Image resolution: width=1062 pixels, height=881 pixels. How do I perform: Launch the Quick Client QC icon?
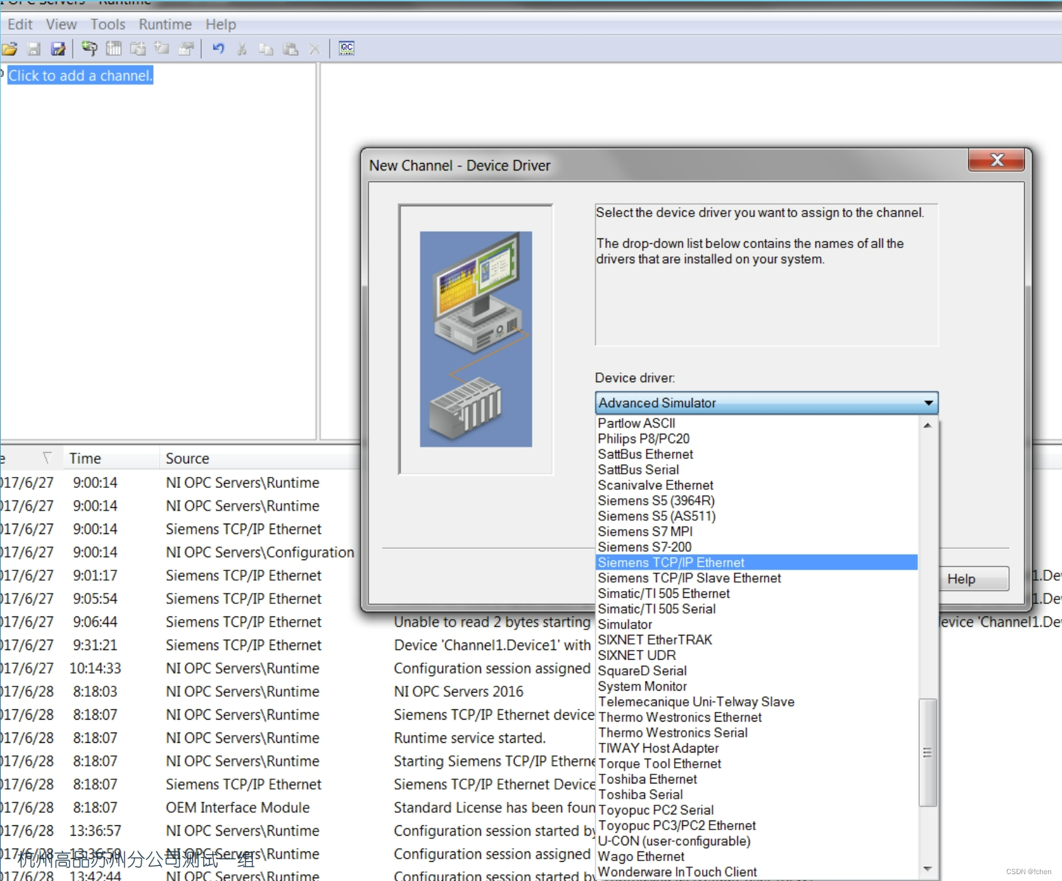click(x=347, y=49)
